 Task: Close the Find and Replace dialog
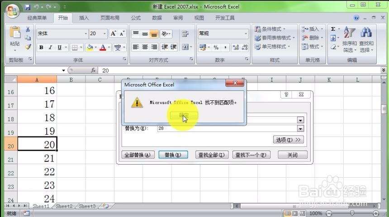[293, 155]
